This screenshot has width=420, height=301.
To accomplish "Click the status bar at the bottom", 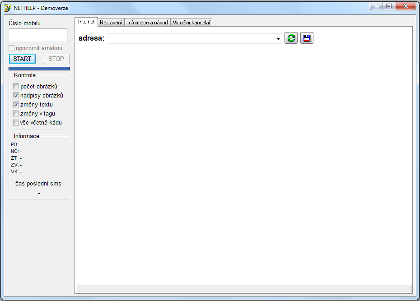I will 244,288.
